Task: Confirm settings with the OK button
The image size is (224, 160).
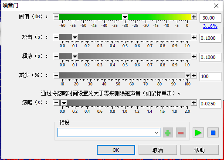Action: tap(116, 150)
